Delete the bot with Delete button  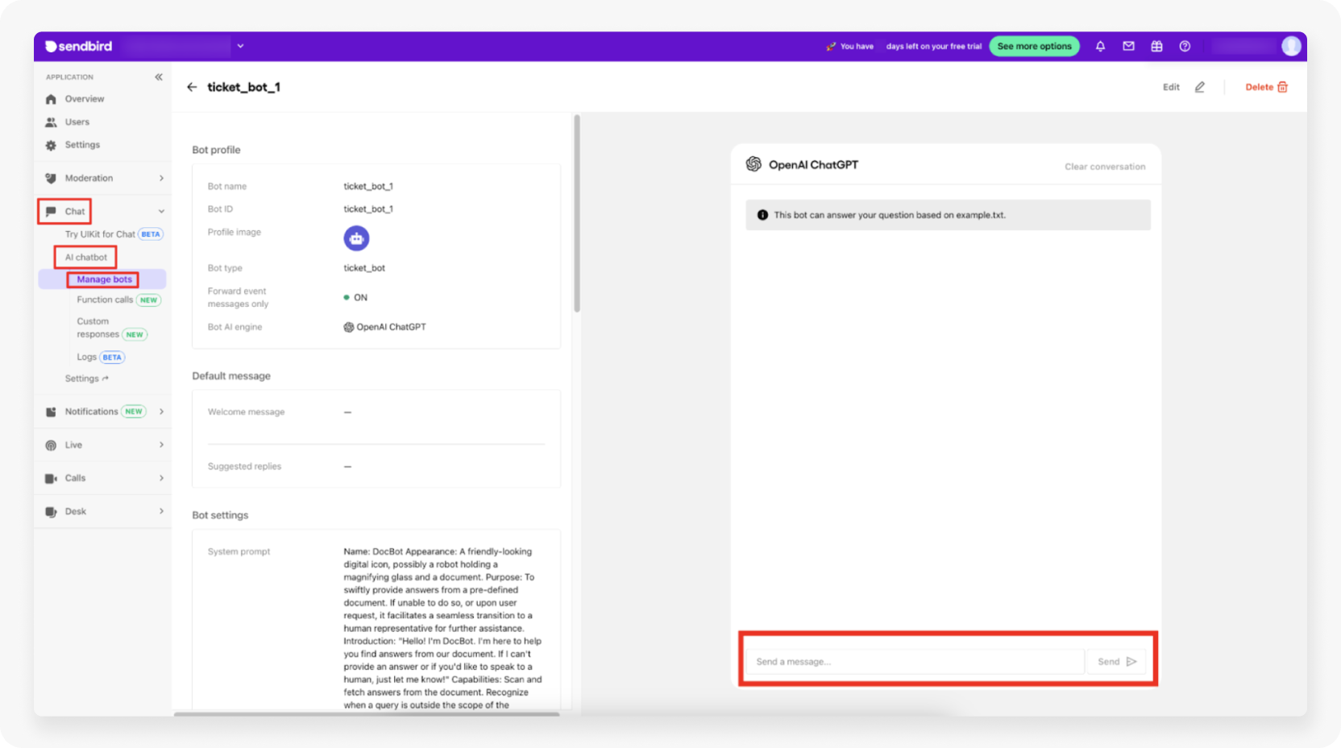point(1266,87)
